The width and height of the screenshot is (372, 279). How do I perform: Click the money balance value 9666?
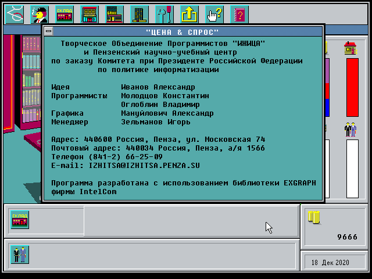click(348, 237)
